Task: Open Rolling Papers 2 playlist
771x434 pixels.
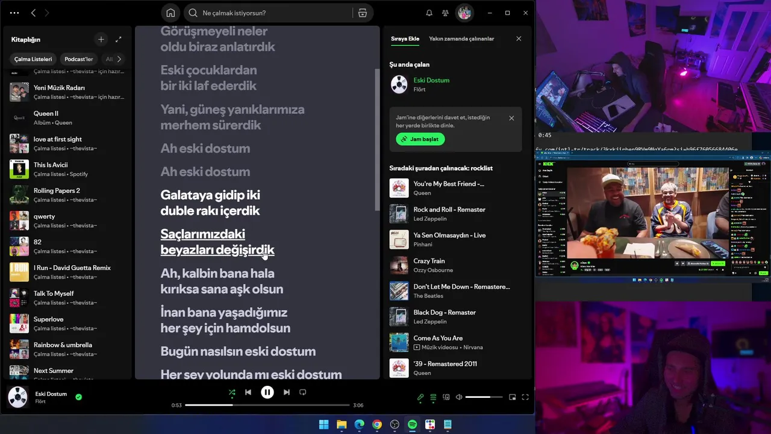Action: [67, 195]
